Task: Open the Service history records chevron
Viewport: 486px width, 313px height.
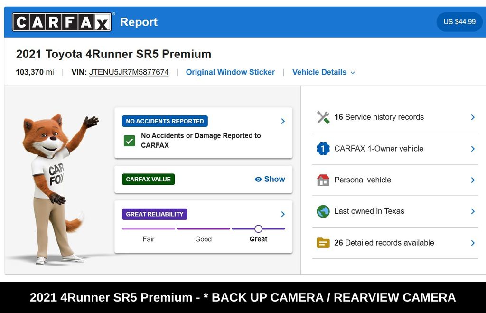Action: click(x=473, y=117)
